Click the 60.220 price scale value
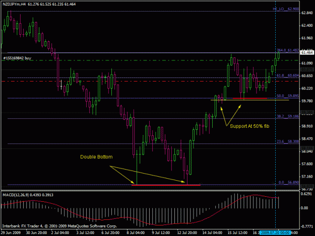The width and height of the screenshot is (315, 236). pyautogui.click(x=307, y=89)
